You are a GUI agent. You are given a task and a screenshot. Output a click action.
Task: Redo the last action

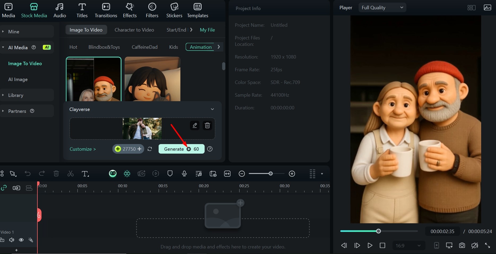(x=42, y=173)
